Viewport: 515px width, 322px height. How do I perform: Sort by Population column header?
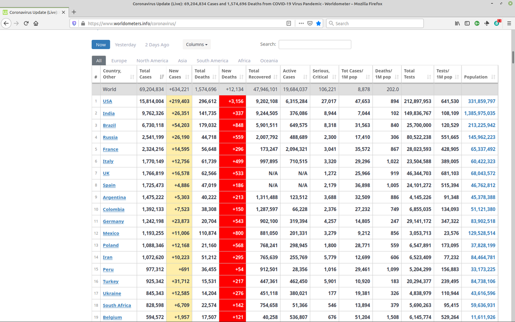(480, 74)
